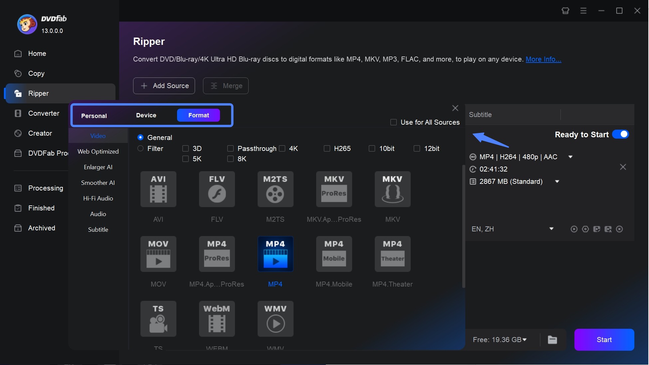Viewport: 649px width, 365px height.
Task: Click the More Info link
Action: [x=543, y=58]
